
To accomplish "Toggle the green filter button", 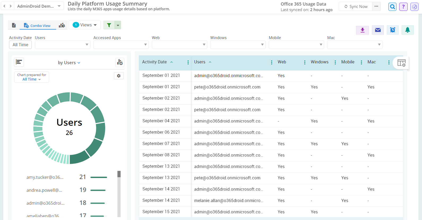I will click(109, 25).
